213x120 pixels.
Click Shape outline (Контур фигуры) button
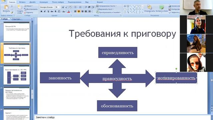click(174, 9)
